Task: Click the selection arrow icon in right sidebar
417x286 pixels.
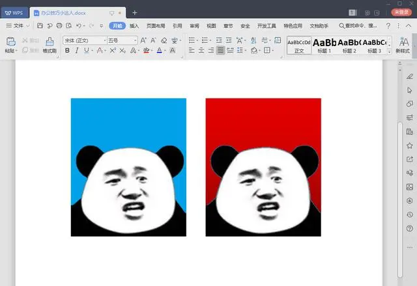Action: [x=410, y=90]
